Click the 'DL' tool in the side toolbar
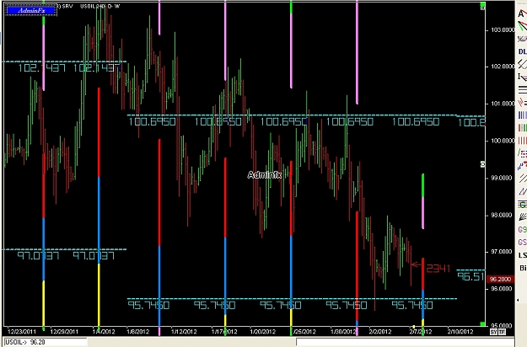Screen dimensions: 527x347 pos(522,51)
